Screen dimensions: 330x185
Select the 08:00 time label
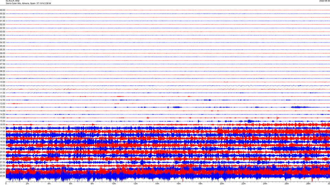pos(2,67)
